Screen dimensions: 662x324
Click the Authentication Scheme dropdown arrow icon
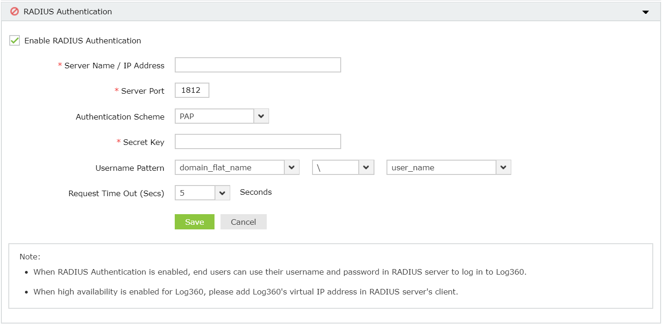coord(261,116)
